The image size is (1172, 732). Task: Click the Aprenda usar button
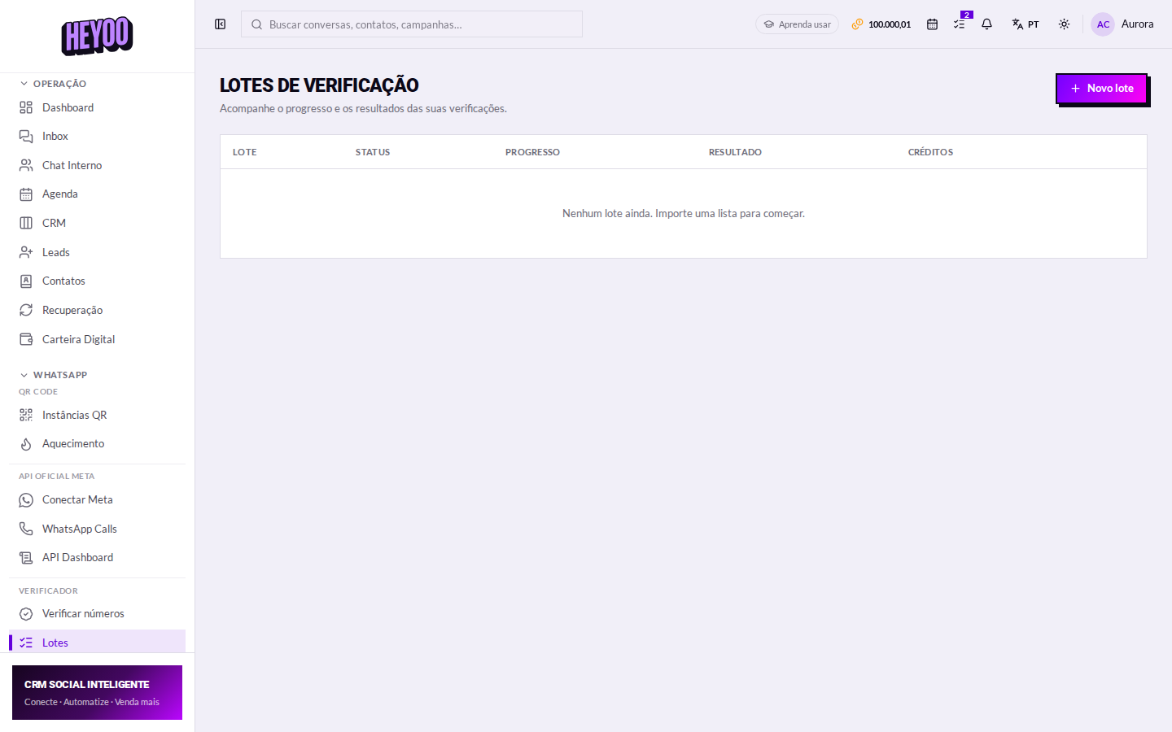tap(797, 24)
